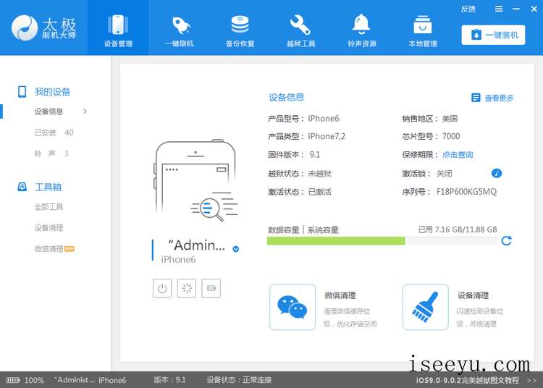Open the 设备管理 device management tab
Screen dimensions: 543x388
(118, 28)
